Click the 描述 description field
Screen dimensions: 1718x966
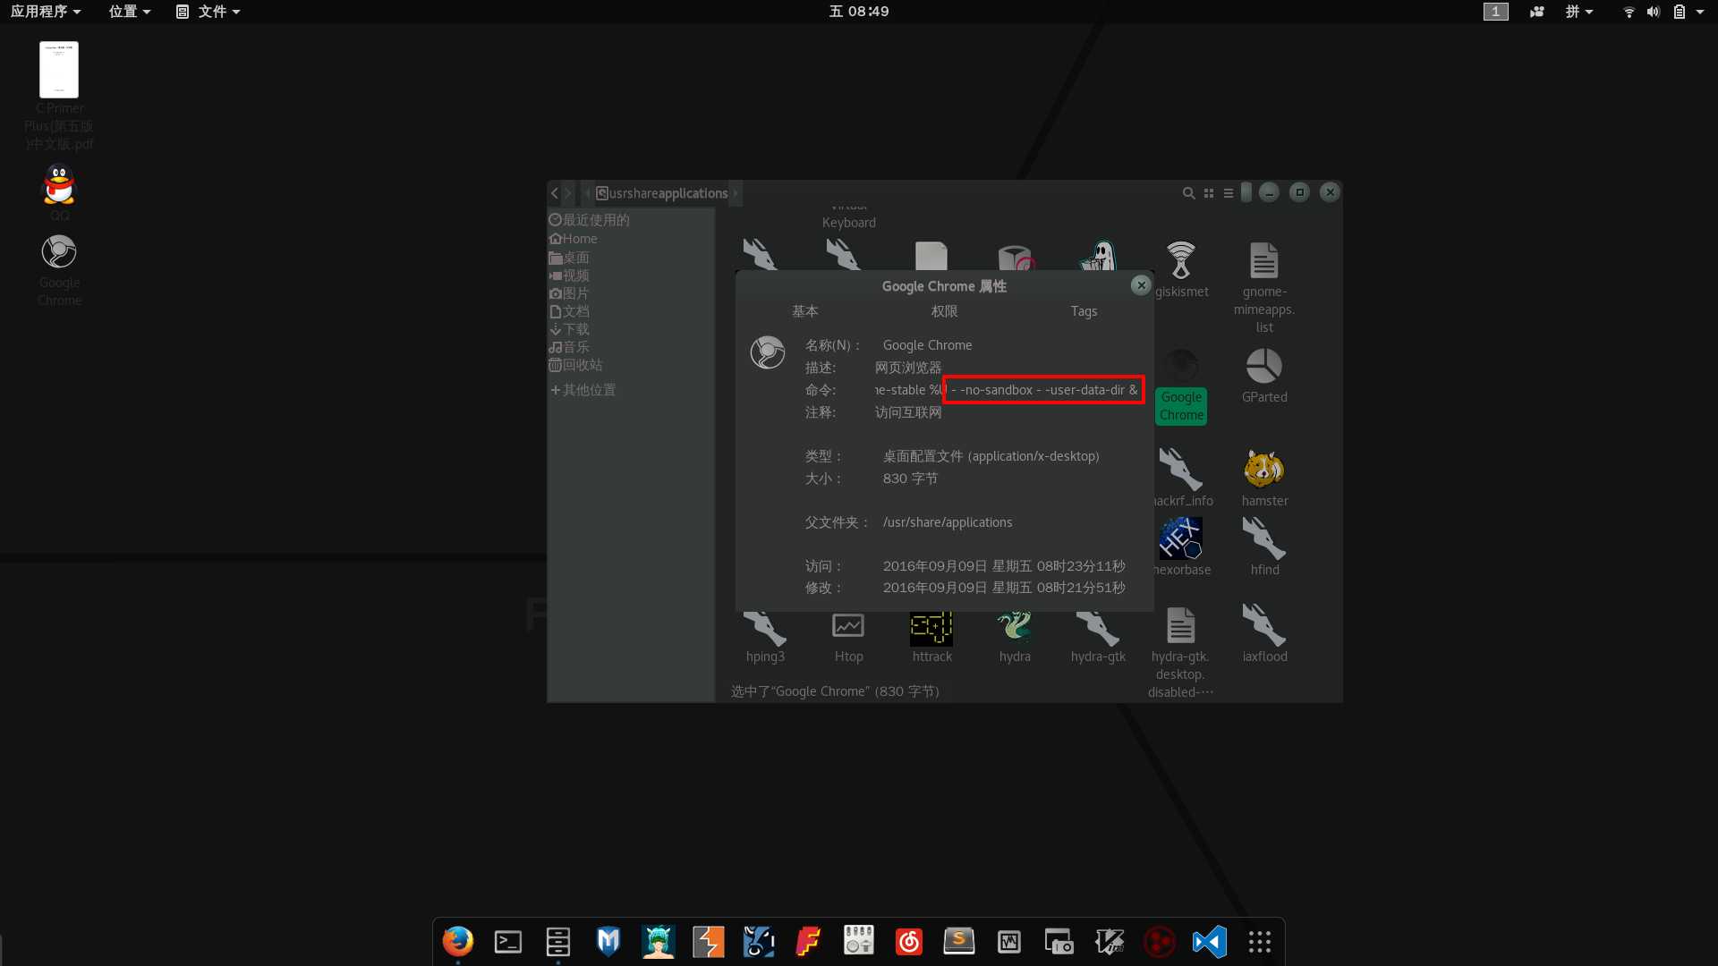1008,368
